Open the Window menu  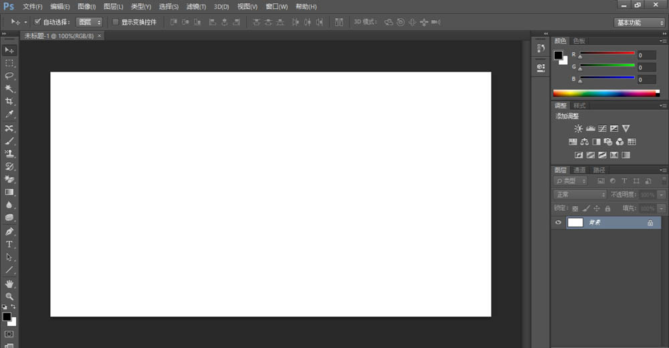tap(276, 7)
